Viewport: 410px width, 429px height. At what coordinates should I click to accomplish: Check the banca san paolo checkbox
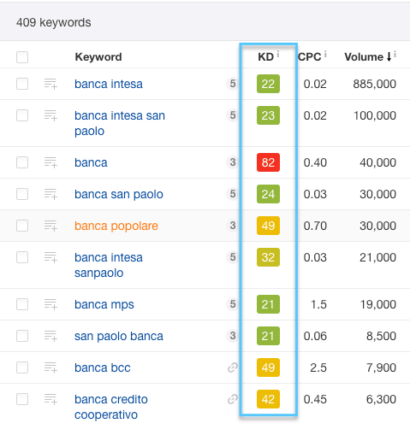(22, 194)
